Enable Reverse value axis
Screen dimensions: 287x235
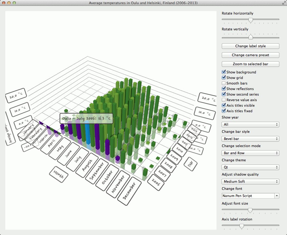224,100
